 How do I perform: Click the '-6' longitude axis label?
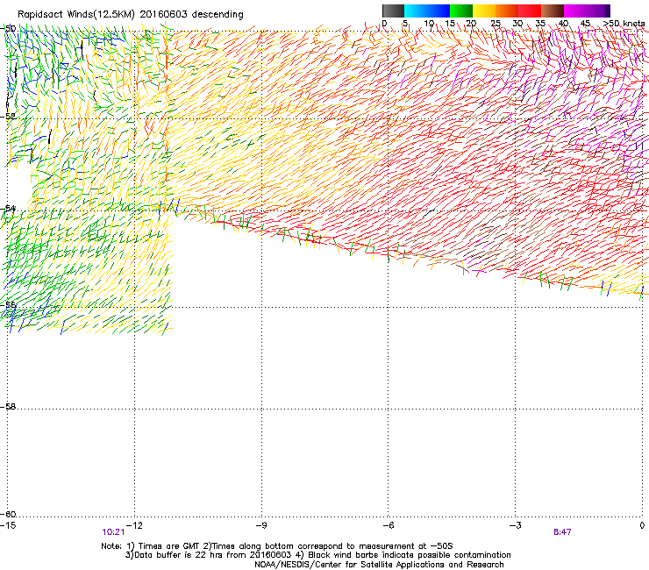point(388,525)
